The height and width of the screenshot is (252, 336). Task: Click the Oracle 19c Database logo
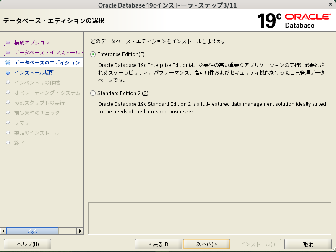(294, 21)
